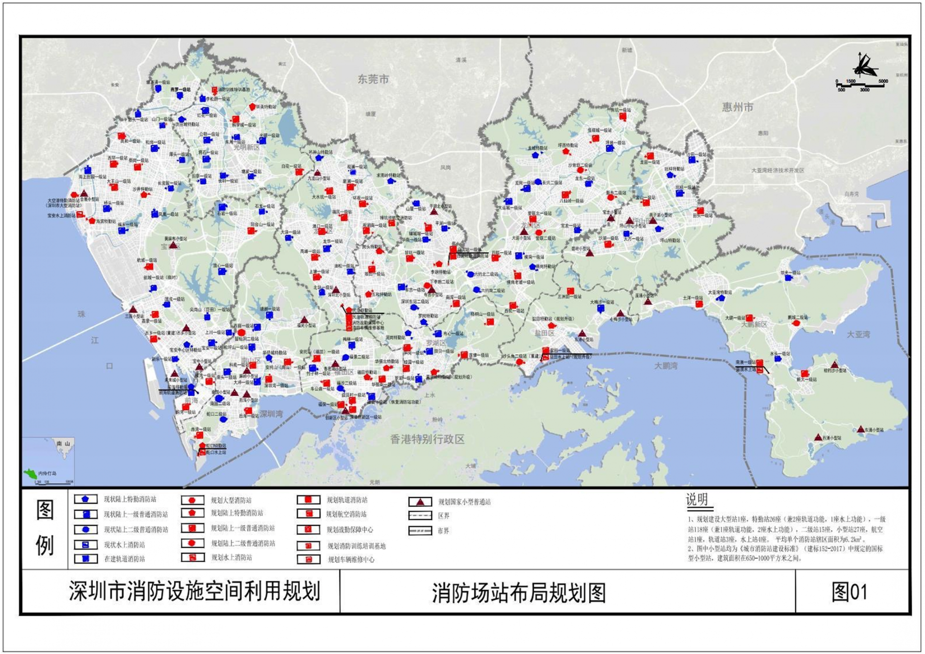Screen dimensions: 925x654
Task: Click the 图例 legend heading
Action: (x=44, y=528)
